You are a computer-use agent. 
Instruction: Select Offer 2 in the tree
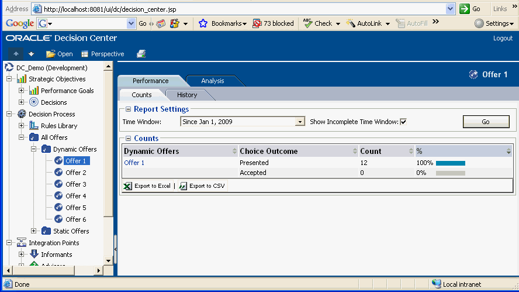[x=76, y=173]
